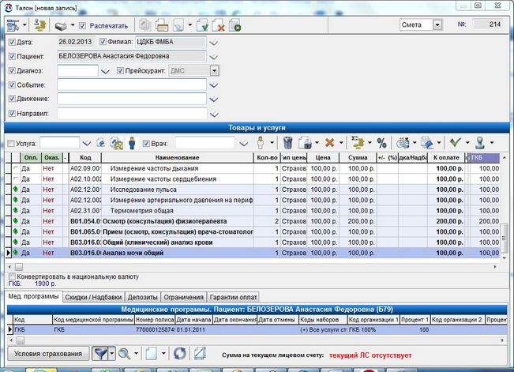Open the funnel filter dropdown arrow
Viewport: 514px width, 372px height.
(112, 354)
